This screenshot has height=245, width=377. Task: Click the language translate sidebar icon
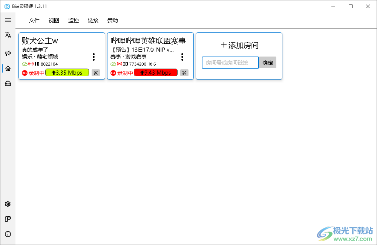pyautogui.click(x=8, y=35)
